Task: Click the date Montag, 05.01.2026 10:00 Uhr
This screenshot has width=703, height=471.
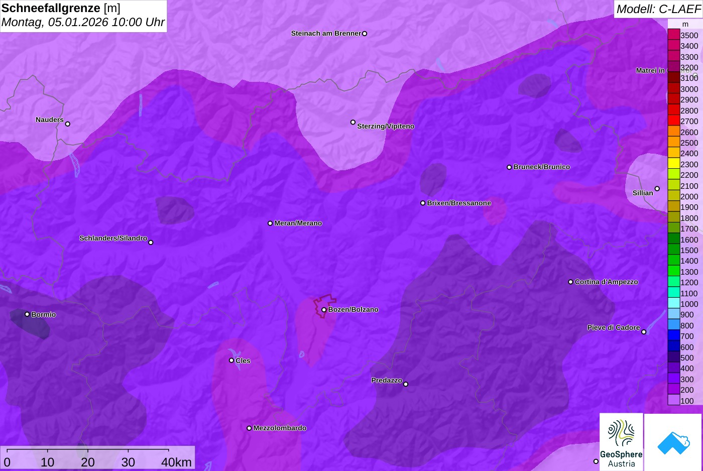Action: click(83, 22)
